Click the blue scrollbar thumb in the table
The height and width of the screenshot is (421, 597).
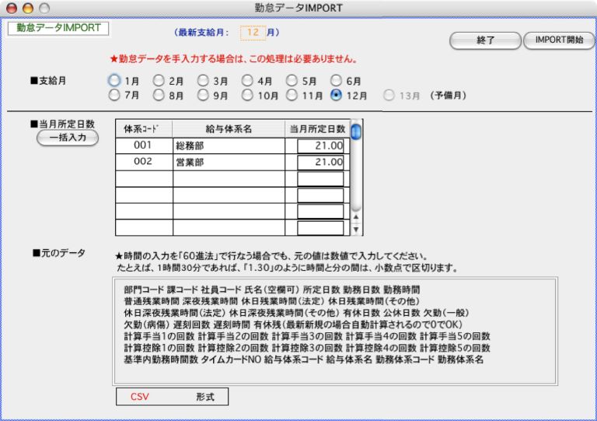click(356, 132)
